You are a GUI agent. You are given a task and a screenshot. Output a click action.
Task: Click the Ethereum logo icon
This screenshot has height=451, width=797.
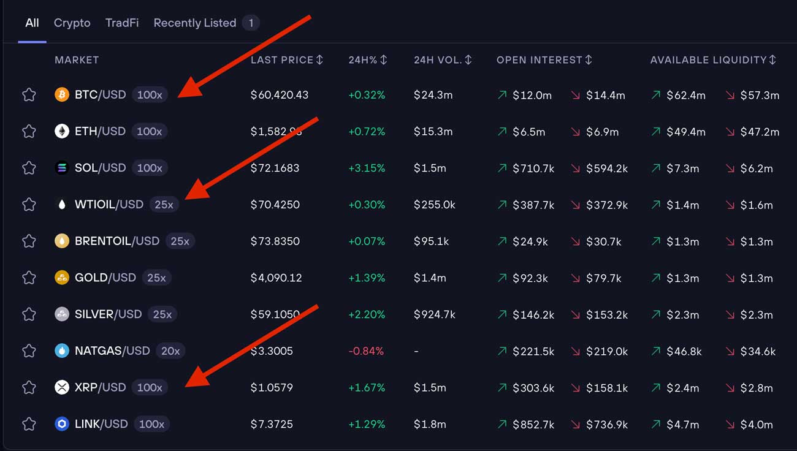click(62, 131)
